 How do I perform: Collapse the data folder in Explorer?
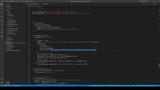(8, 10)
